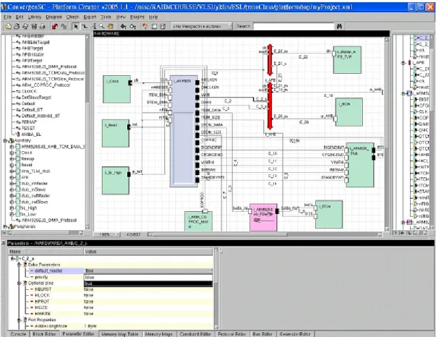436x337 pixels.
Task: Select the wire connection tool
Action: [x=85, y=27]
